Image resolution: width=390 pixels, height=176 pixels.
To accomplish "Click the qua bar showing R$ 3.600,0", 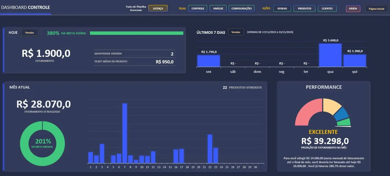I will pyautogui.click(x=330, y=55).
